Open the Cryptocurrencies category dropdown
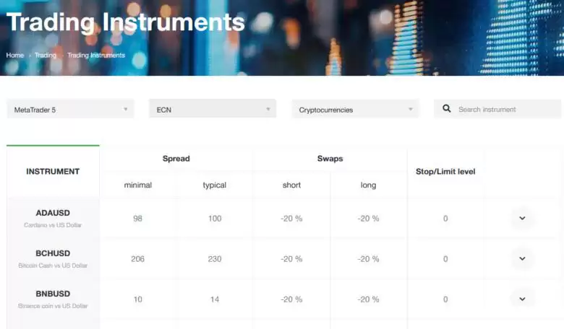 (x=356, y=110)
